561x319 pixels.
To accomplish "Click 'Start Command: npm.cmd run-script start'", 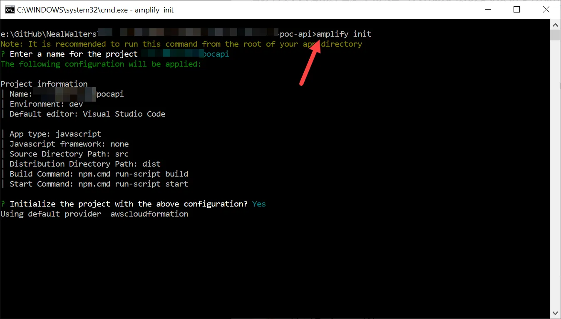I will pyautogui.click(x=99, y=184).
